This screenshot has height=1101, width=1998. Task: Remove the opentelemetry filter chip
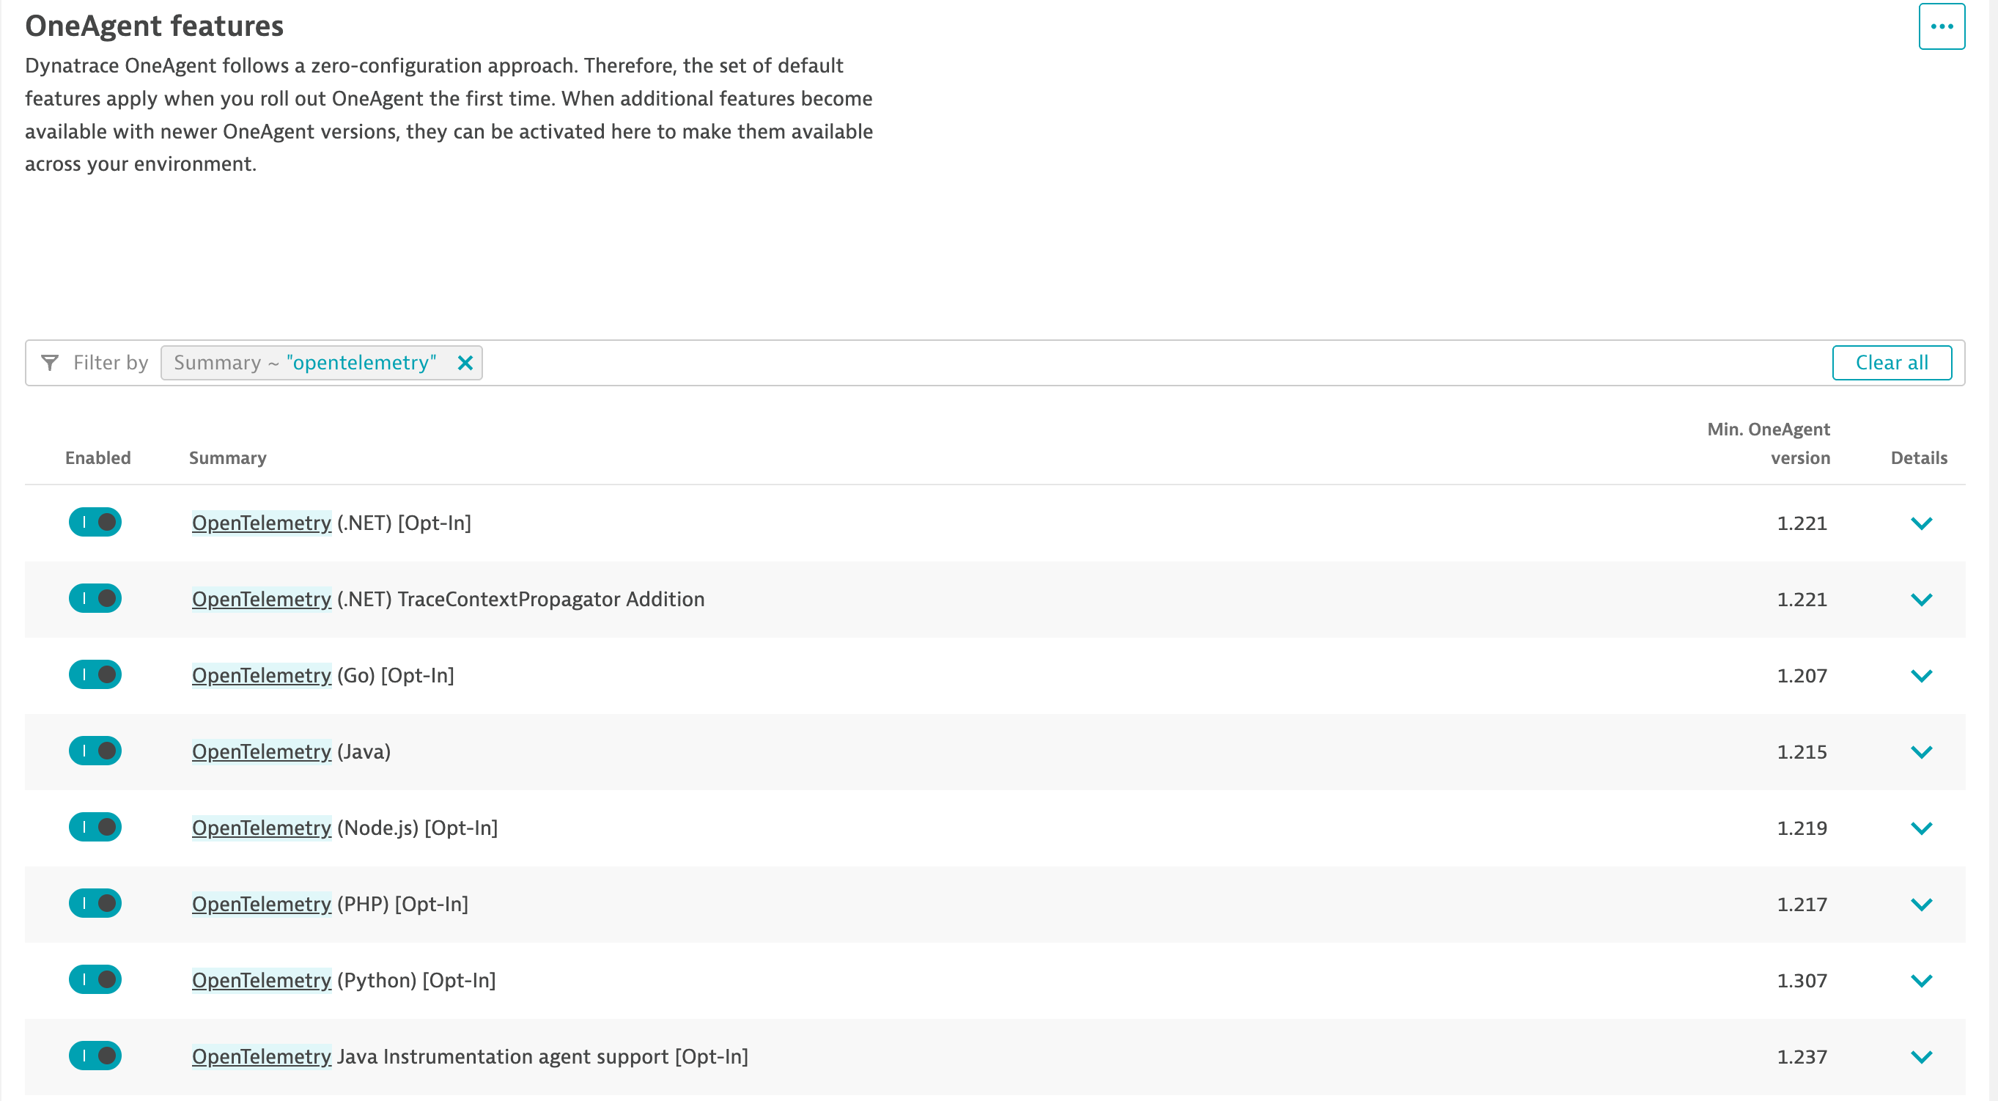(x=465, y=362)
